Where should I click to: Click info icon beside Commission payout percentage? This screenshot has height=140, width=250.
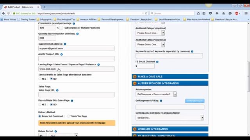point(74,23)
